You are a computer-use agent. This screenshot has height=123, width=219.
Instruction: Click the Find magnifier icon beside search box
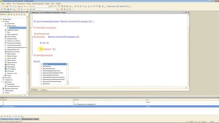coord(33,6)
